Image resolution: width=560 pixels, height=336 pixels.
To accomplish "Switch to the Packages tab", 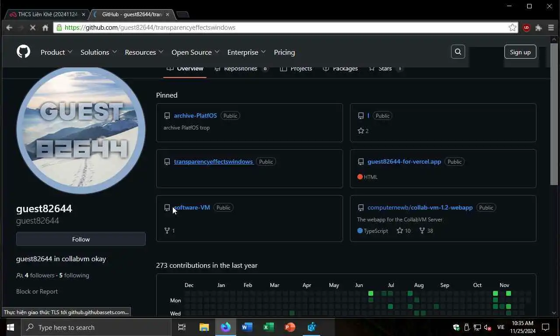I will 340,69.
